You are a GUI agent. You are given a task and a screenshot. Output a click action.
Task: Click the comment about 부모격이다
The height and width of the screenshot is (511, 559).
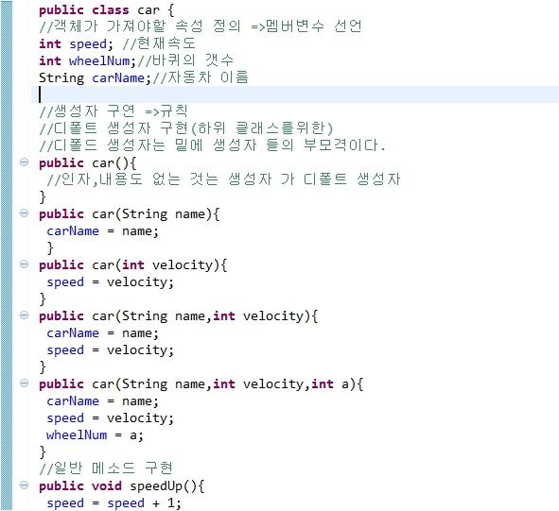point(212,145)
